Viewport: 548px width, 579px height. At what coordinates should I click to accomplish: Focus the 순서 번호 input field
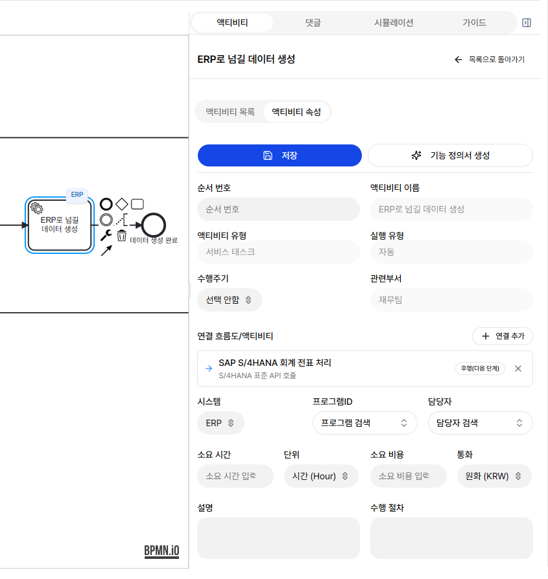tap(278, 209)
